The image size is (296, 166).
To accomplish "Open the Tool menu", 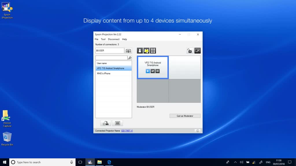I will coord(103,39).
